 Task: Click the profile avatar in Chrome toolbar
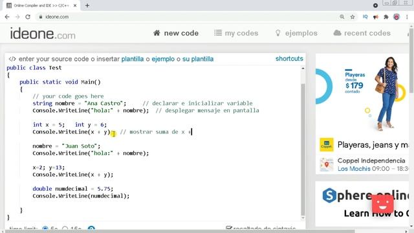tap(397, 17)
